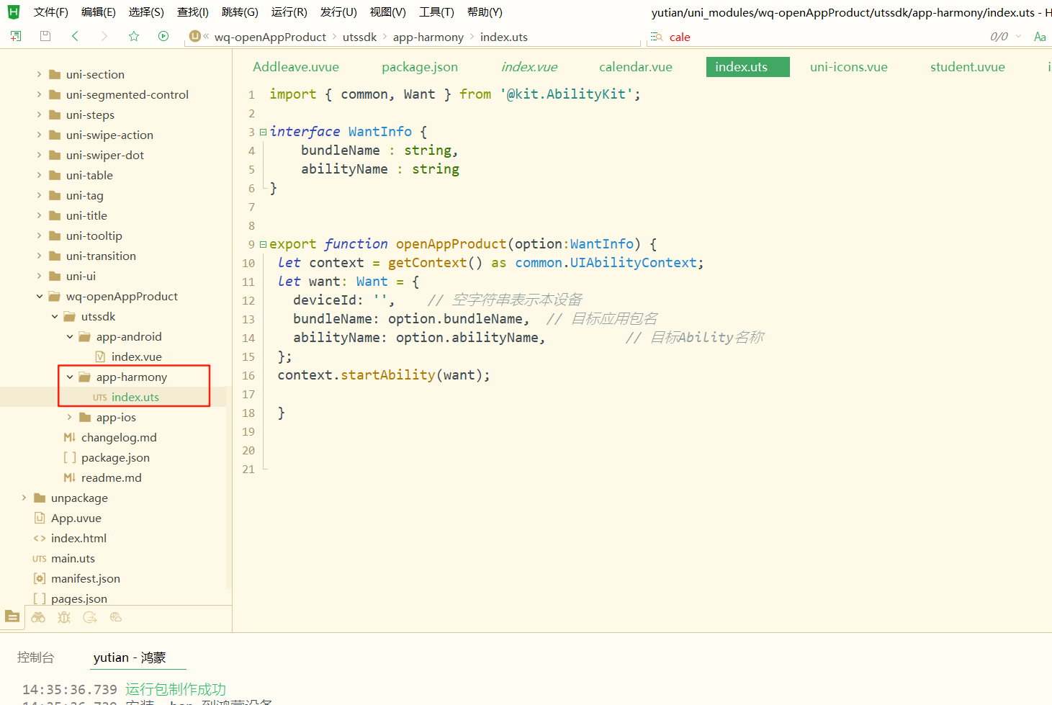Open the 运行(R) menu
Image resolution: width=1052 pixels, height=705 pixels.
click(x=289, y=12)
